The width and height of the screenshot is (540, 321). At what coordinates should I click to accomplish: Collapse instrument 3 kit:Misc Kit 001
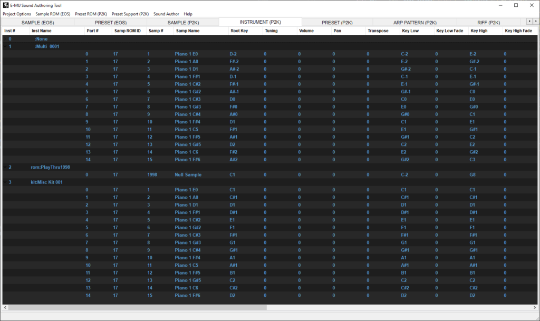point(5,182)
